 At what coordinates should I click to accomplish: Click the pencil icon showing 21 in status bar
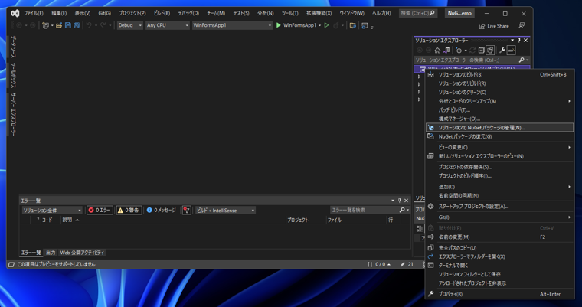click(x=407, y=264)
